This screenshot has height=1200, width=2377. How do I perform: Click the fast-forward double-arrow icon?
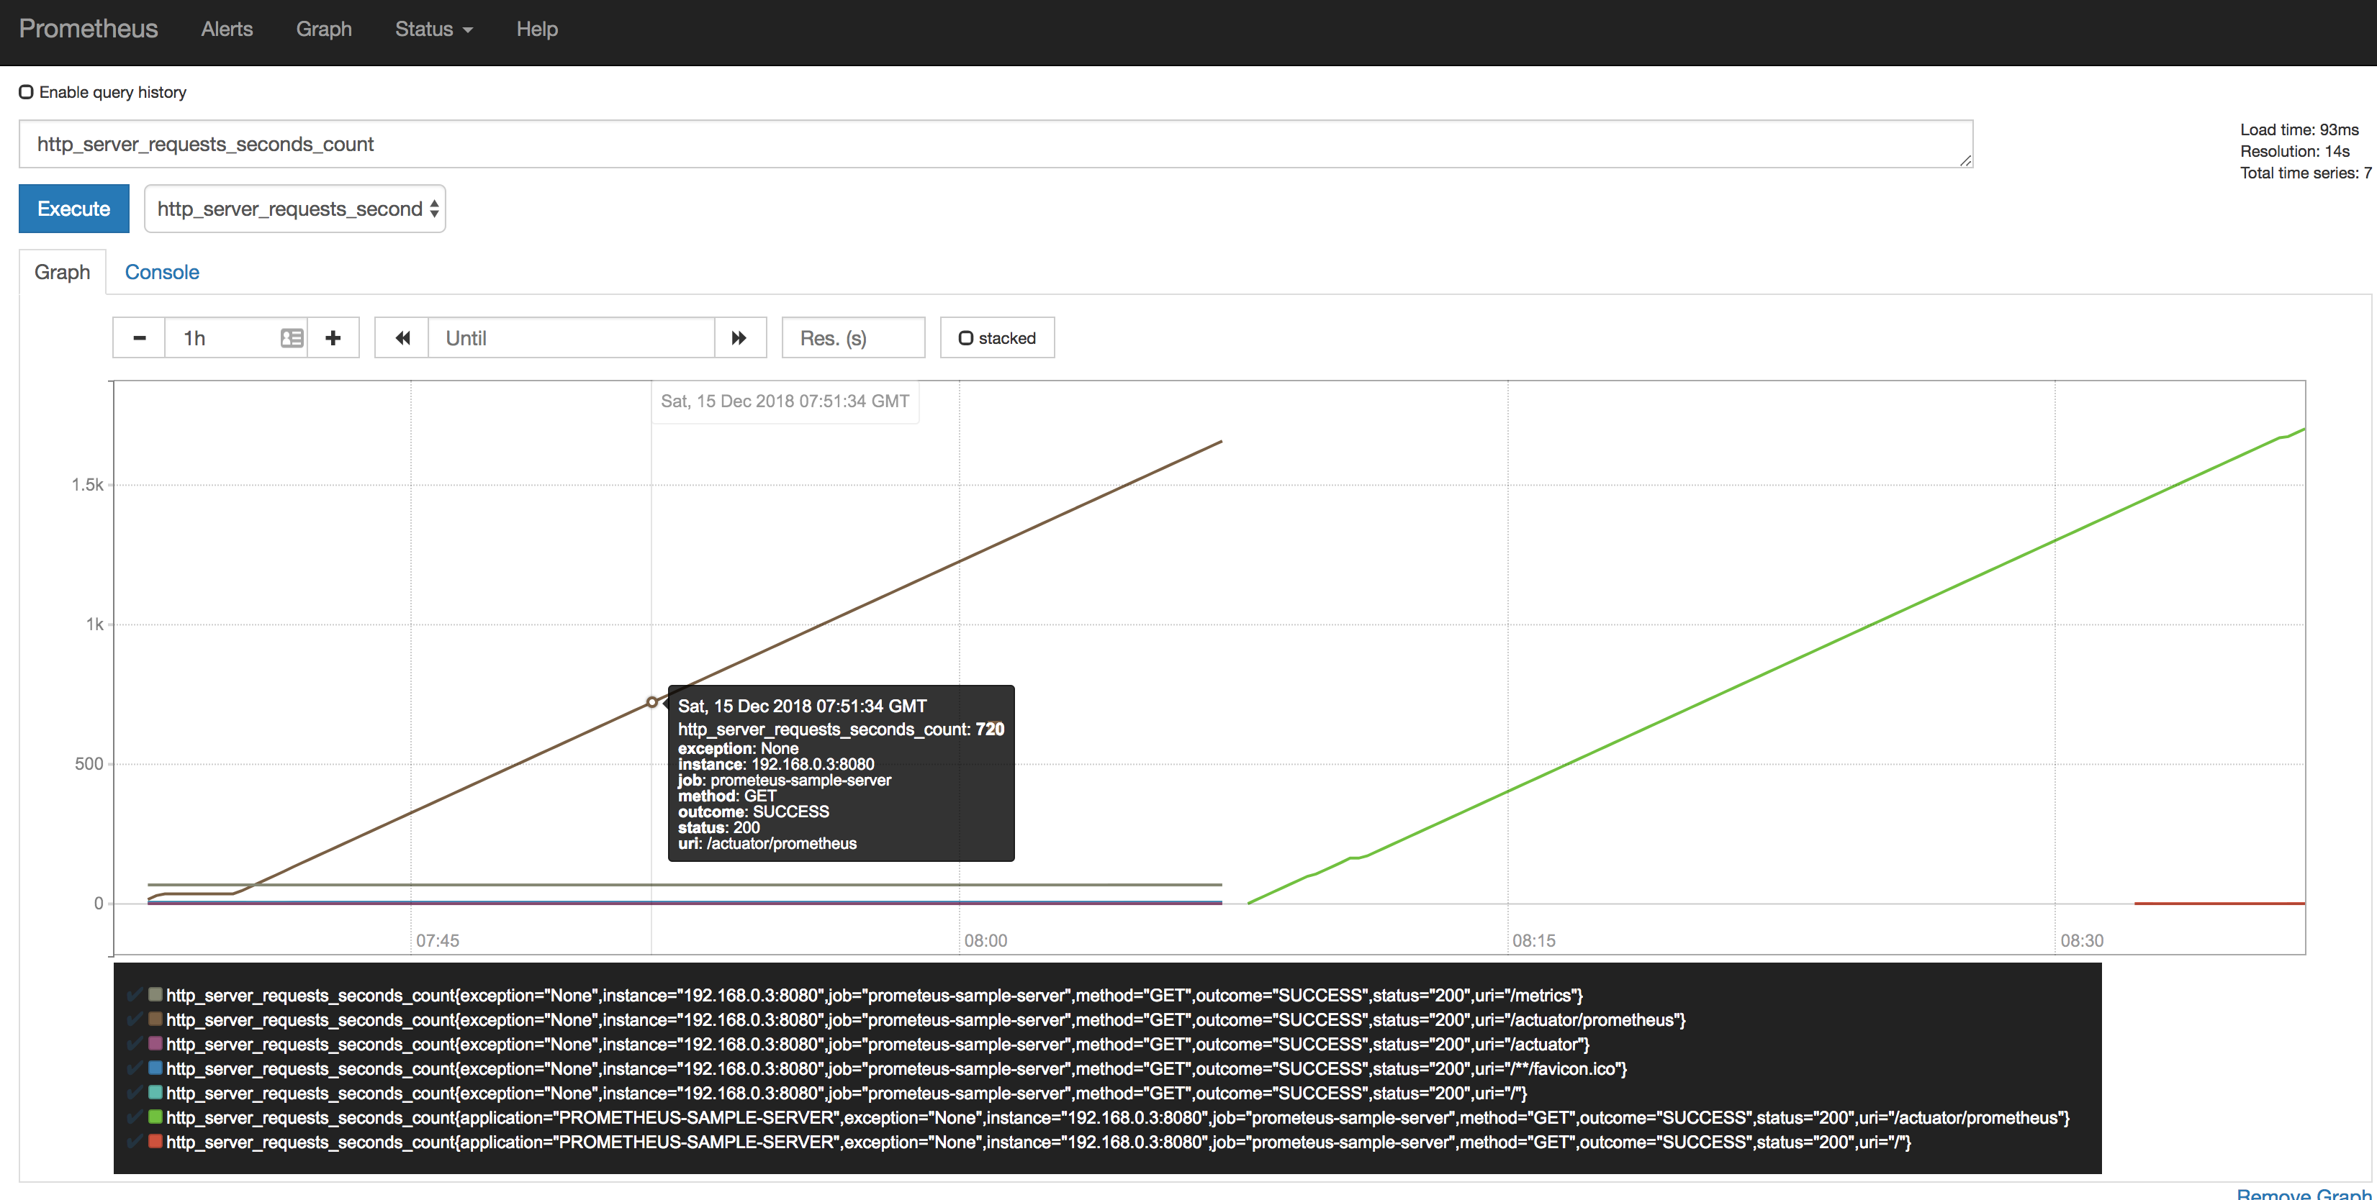[739, 339]
